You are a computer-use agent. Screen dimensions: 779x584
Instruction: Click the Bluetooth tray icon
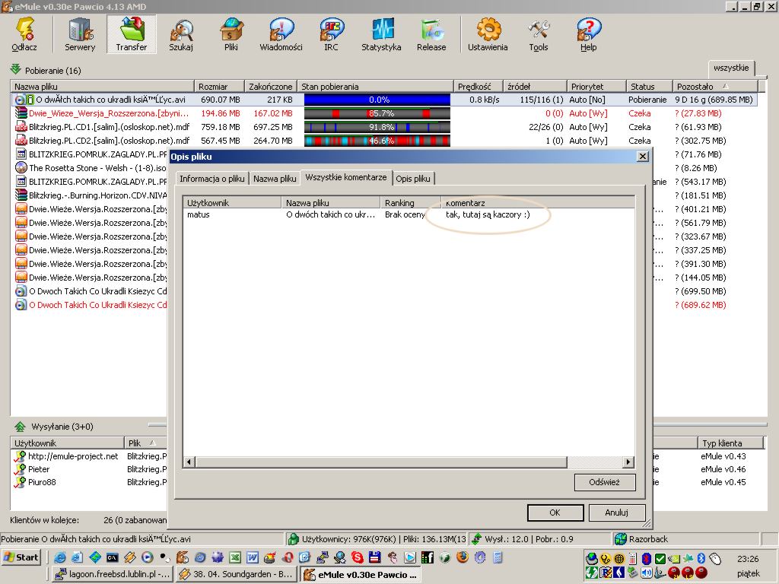click(x=701, y=558)
